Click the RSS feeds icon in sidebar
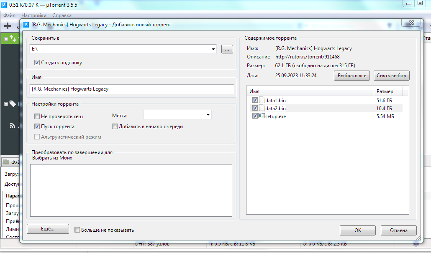Viewport: 431px width, 253px height. (x=13, y=126)
